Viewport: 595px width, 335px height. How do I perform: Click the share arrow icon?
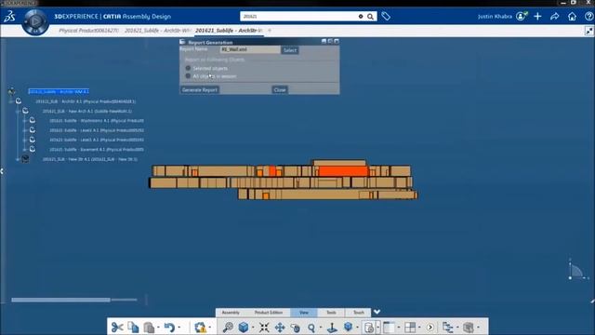(555, 17)
